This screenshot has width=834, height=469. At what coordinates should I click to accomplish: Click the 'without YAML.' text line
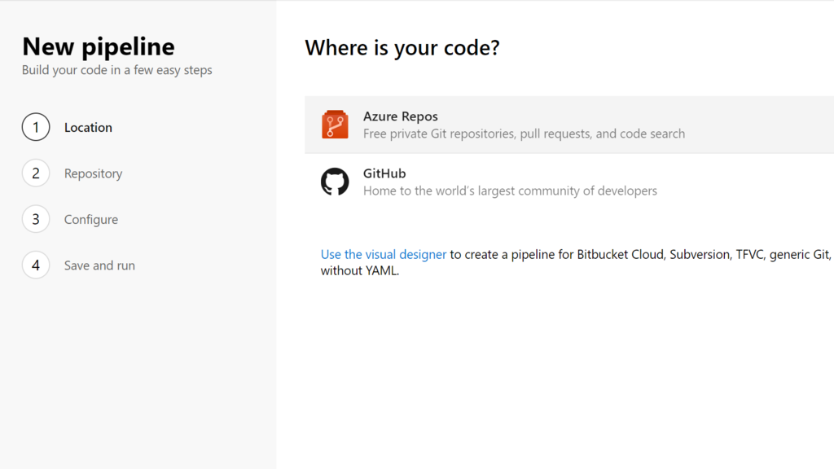pos(359,270)
